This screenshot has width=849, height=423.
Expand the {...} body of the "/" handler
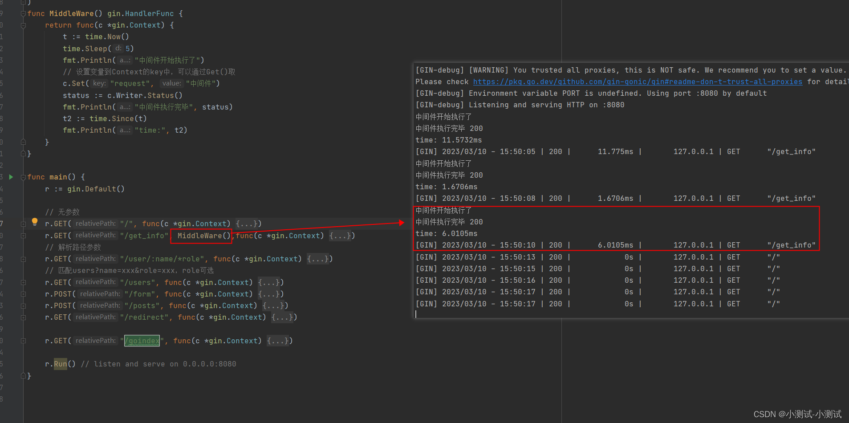click(x=246, y=224)
